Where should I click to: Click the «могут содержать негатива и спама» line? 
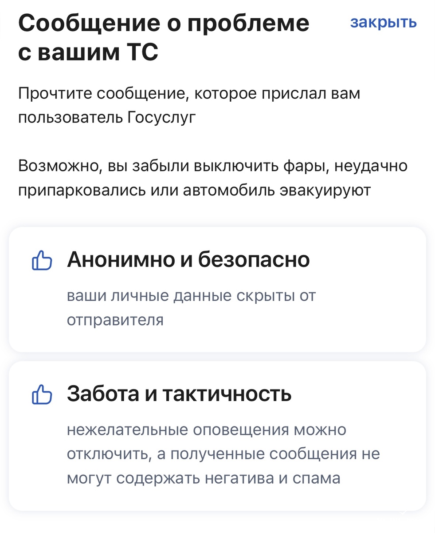click(204, 478)
